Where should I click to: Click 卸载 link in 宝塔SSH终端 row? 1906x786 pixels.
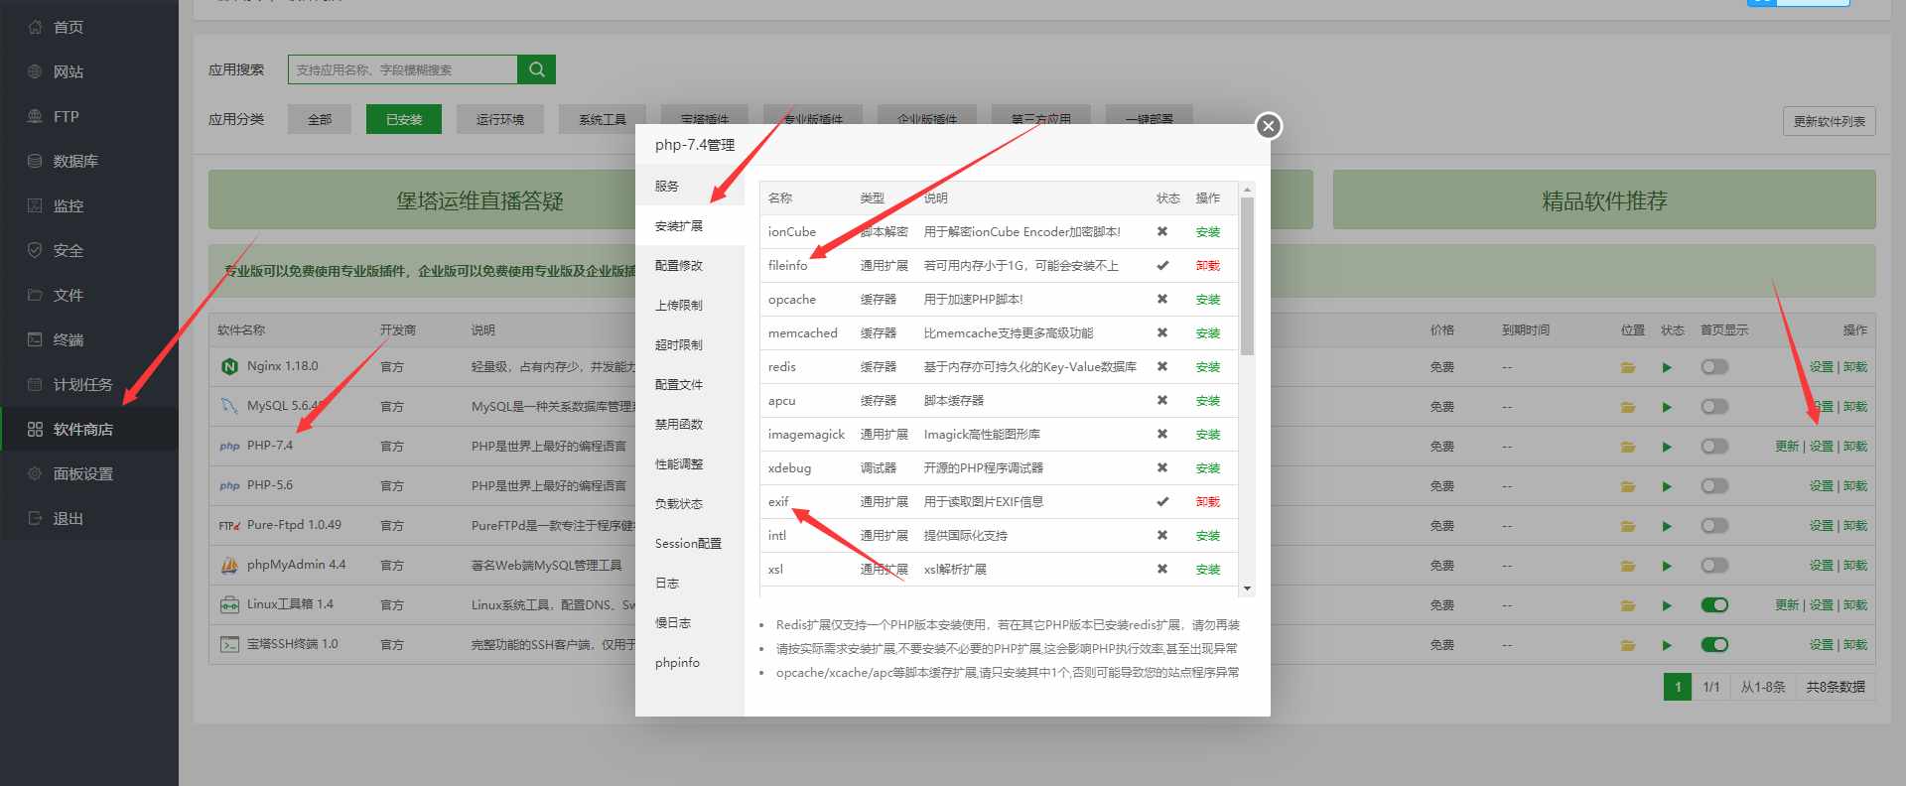pyautogui.click(x=1855, y=645)
